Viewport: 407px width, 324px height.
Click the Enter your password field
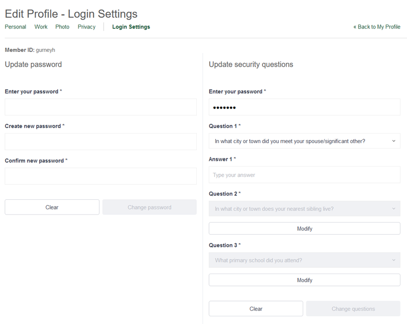coord(100,107)
